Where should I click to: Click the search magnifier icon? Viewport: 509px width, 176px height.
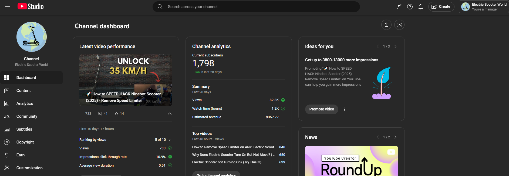point(160,7)
